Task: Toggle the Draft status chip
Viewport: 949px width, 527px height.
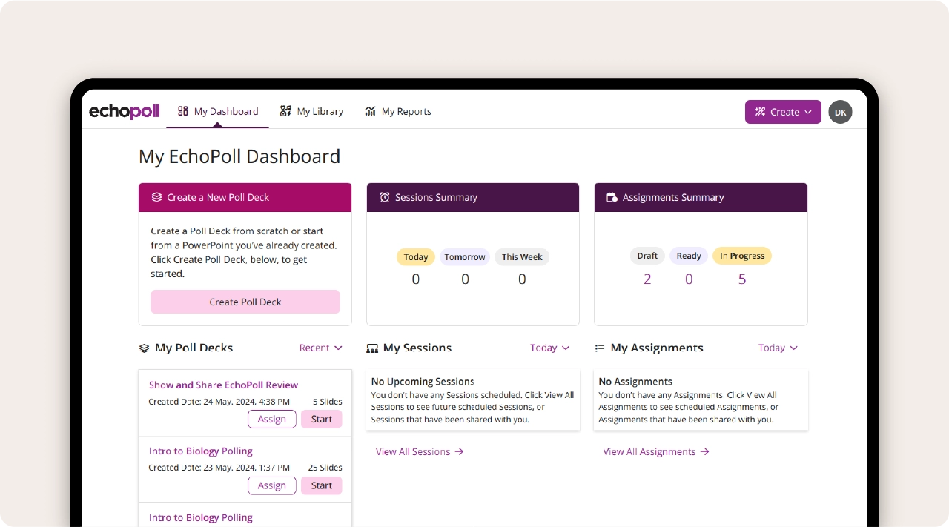Action: (647, 256)
